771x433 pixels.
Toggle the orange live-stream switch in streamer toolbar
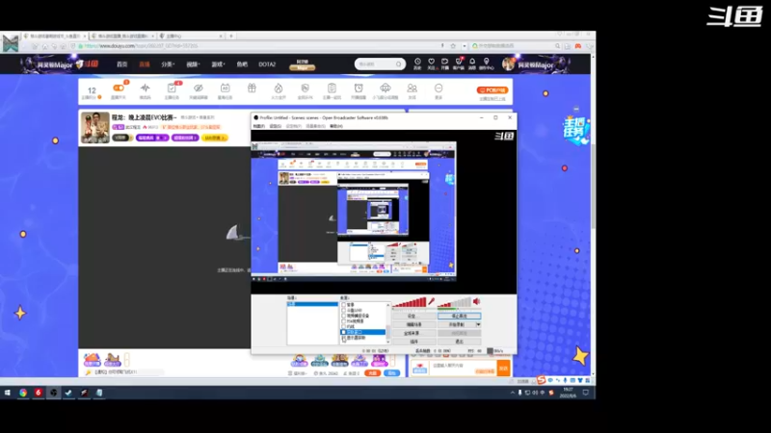(119, 88)
